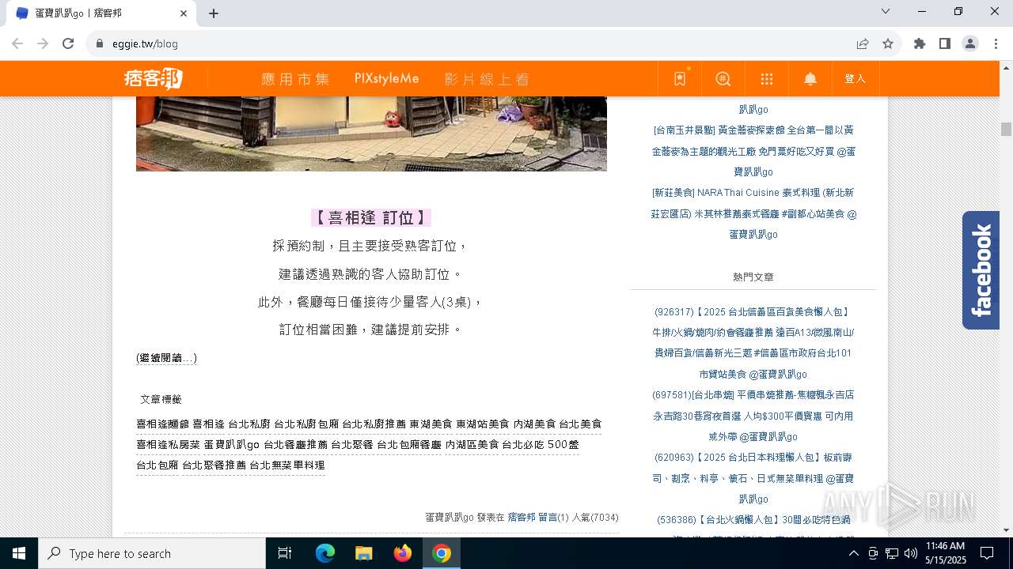Viewport: 1013px width, 569px height.
Task: Share this page from address bar
Action: [863, 44]
